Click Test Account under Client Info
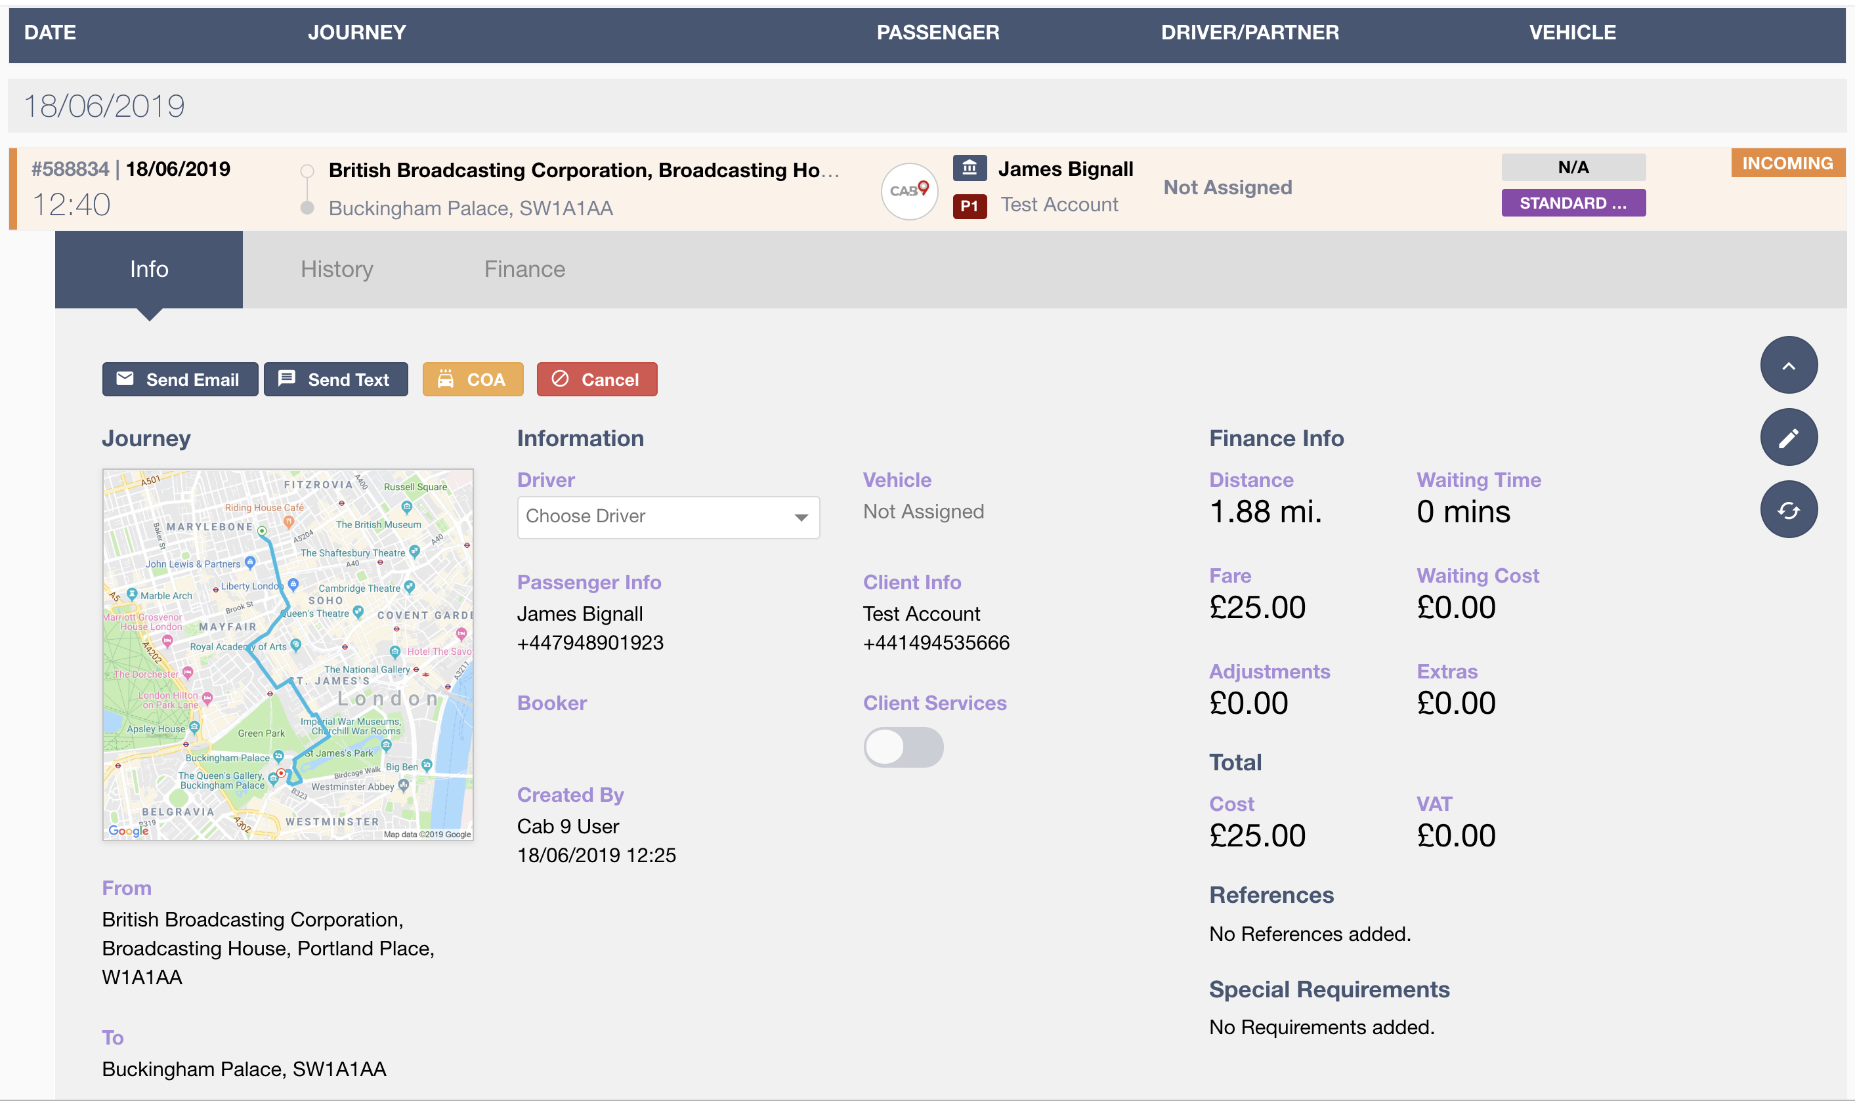 coord(921,613)
